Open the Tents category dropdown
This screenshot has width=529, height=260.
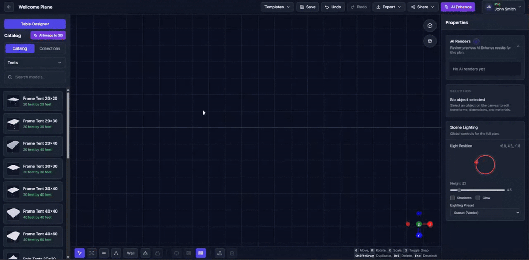(x=35, y=63)
